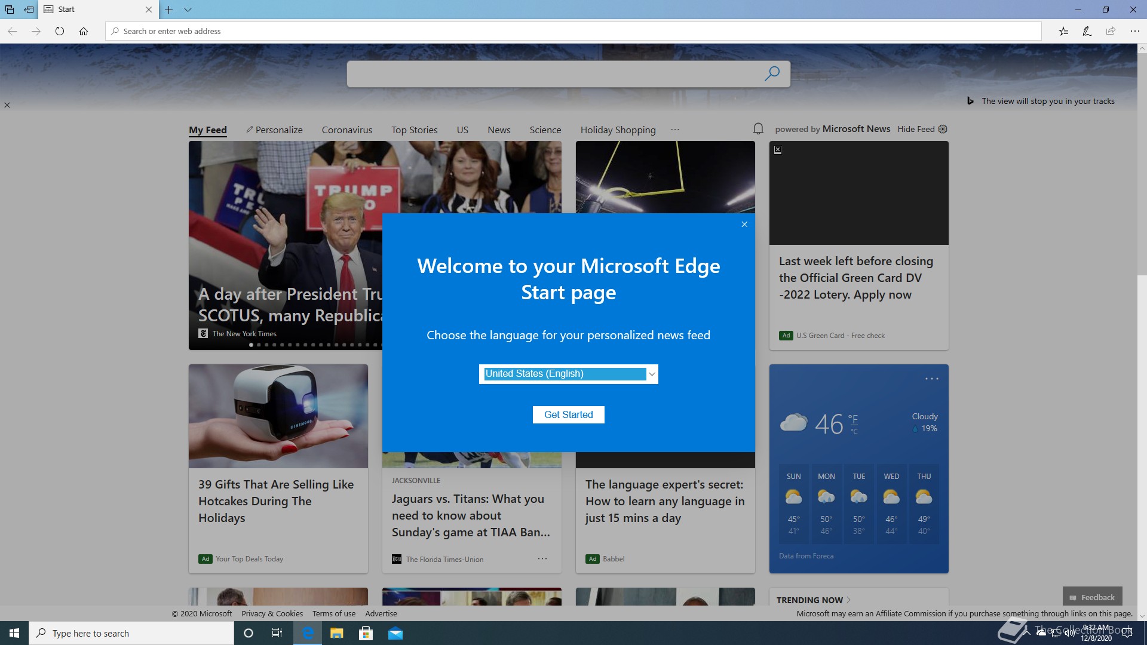The image size is (1147, 645).
Task: Close the ad with X icon
Action: [778, 150]
